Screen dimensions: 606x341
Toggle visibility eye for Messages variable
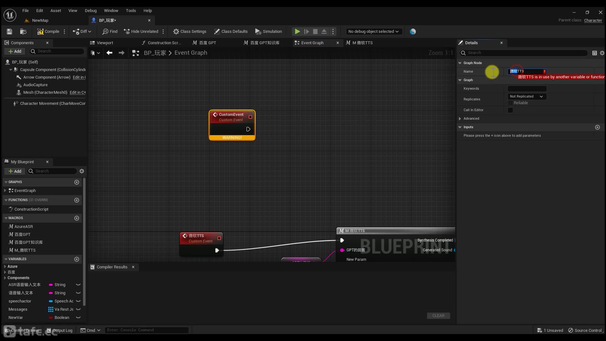click(78, 309)
